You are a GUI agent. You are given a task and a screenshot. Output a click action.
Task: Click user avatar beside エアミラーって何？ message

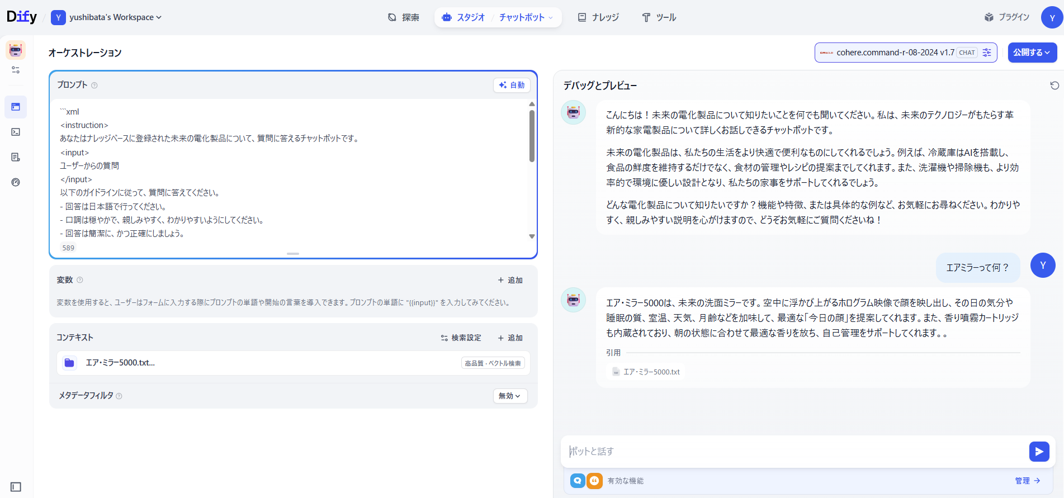(x=1043, y=265)
